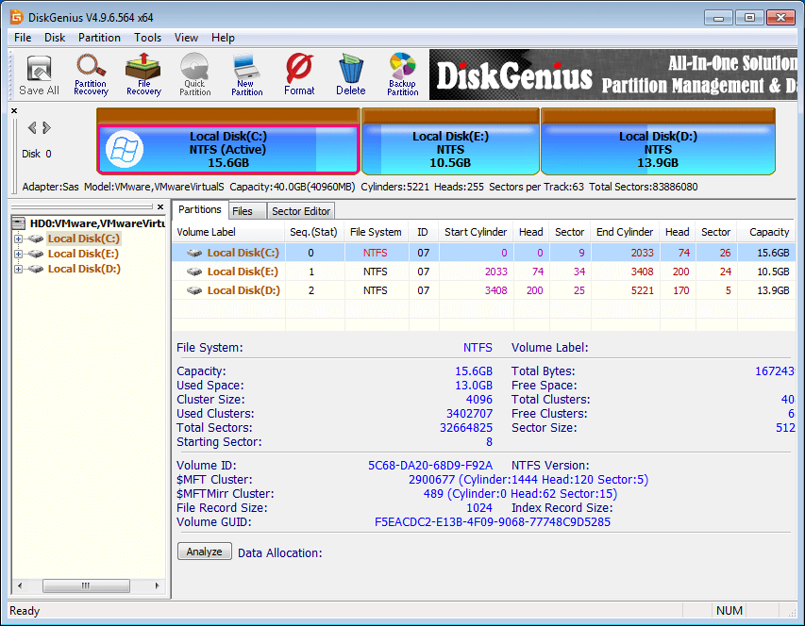
Task: Click drive icon of Local Disk(D:) in tree
Action: coord(36,269)
